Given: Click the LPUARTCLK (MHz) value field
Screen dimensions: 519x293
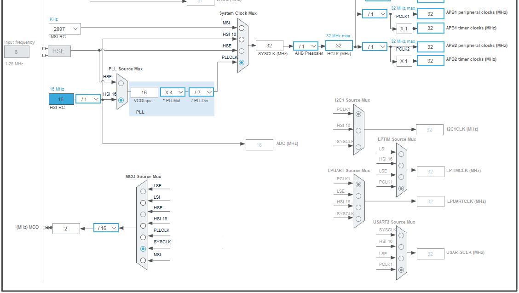Looking at the screenshot, I should (430, 201).
